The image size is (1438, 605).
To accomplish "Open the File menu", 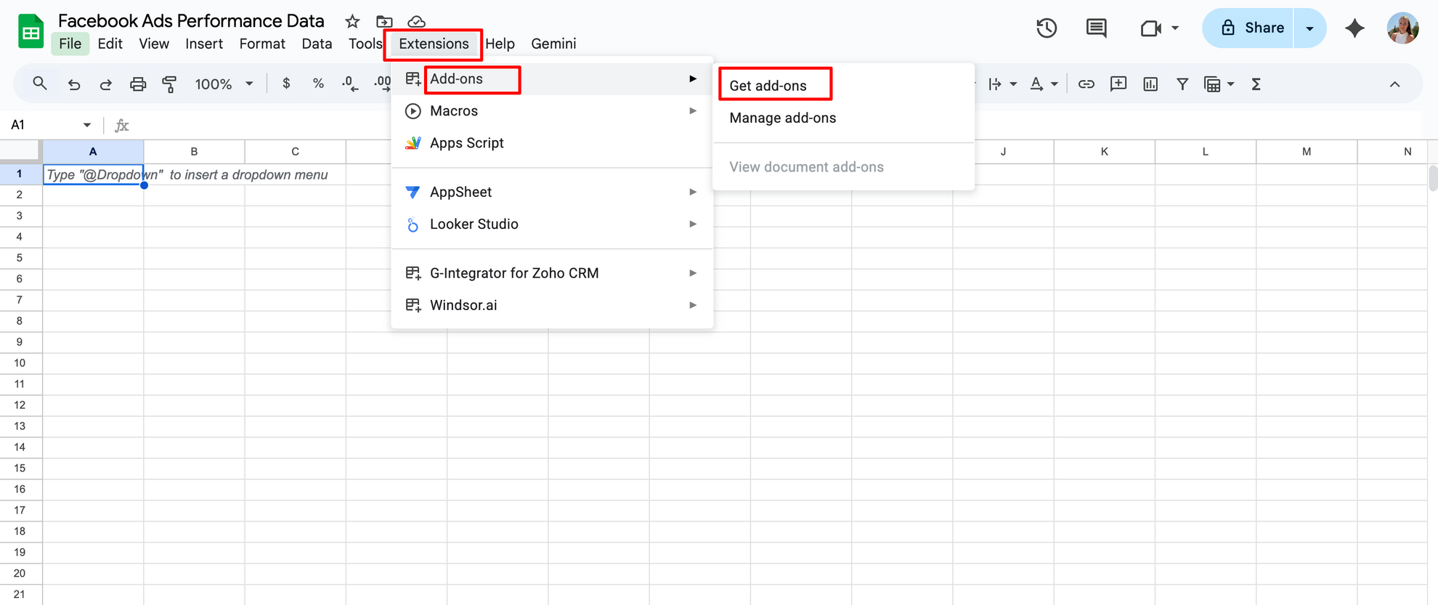I will [x=70, y=44].
